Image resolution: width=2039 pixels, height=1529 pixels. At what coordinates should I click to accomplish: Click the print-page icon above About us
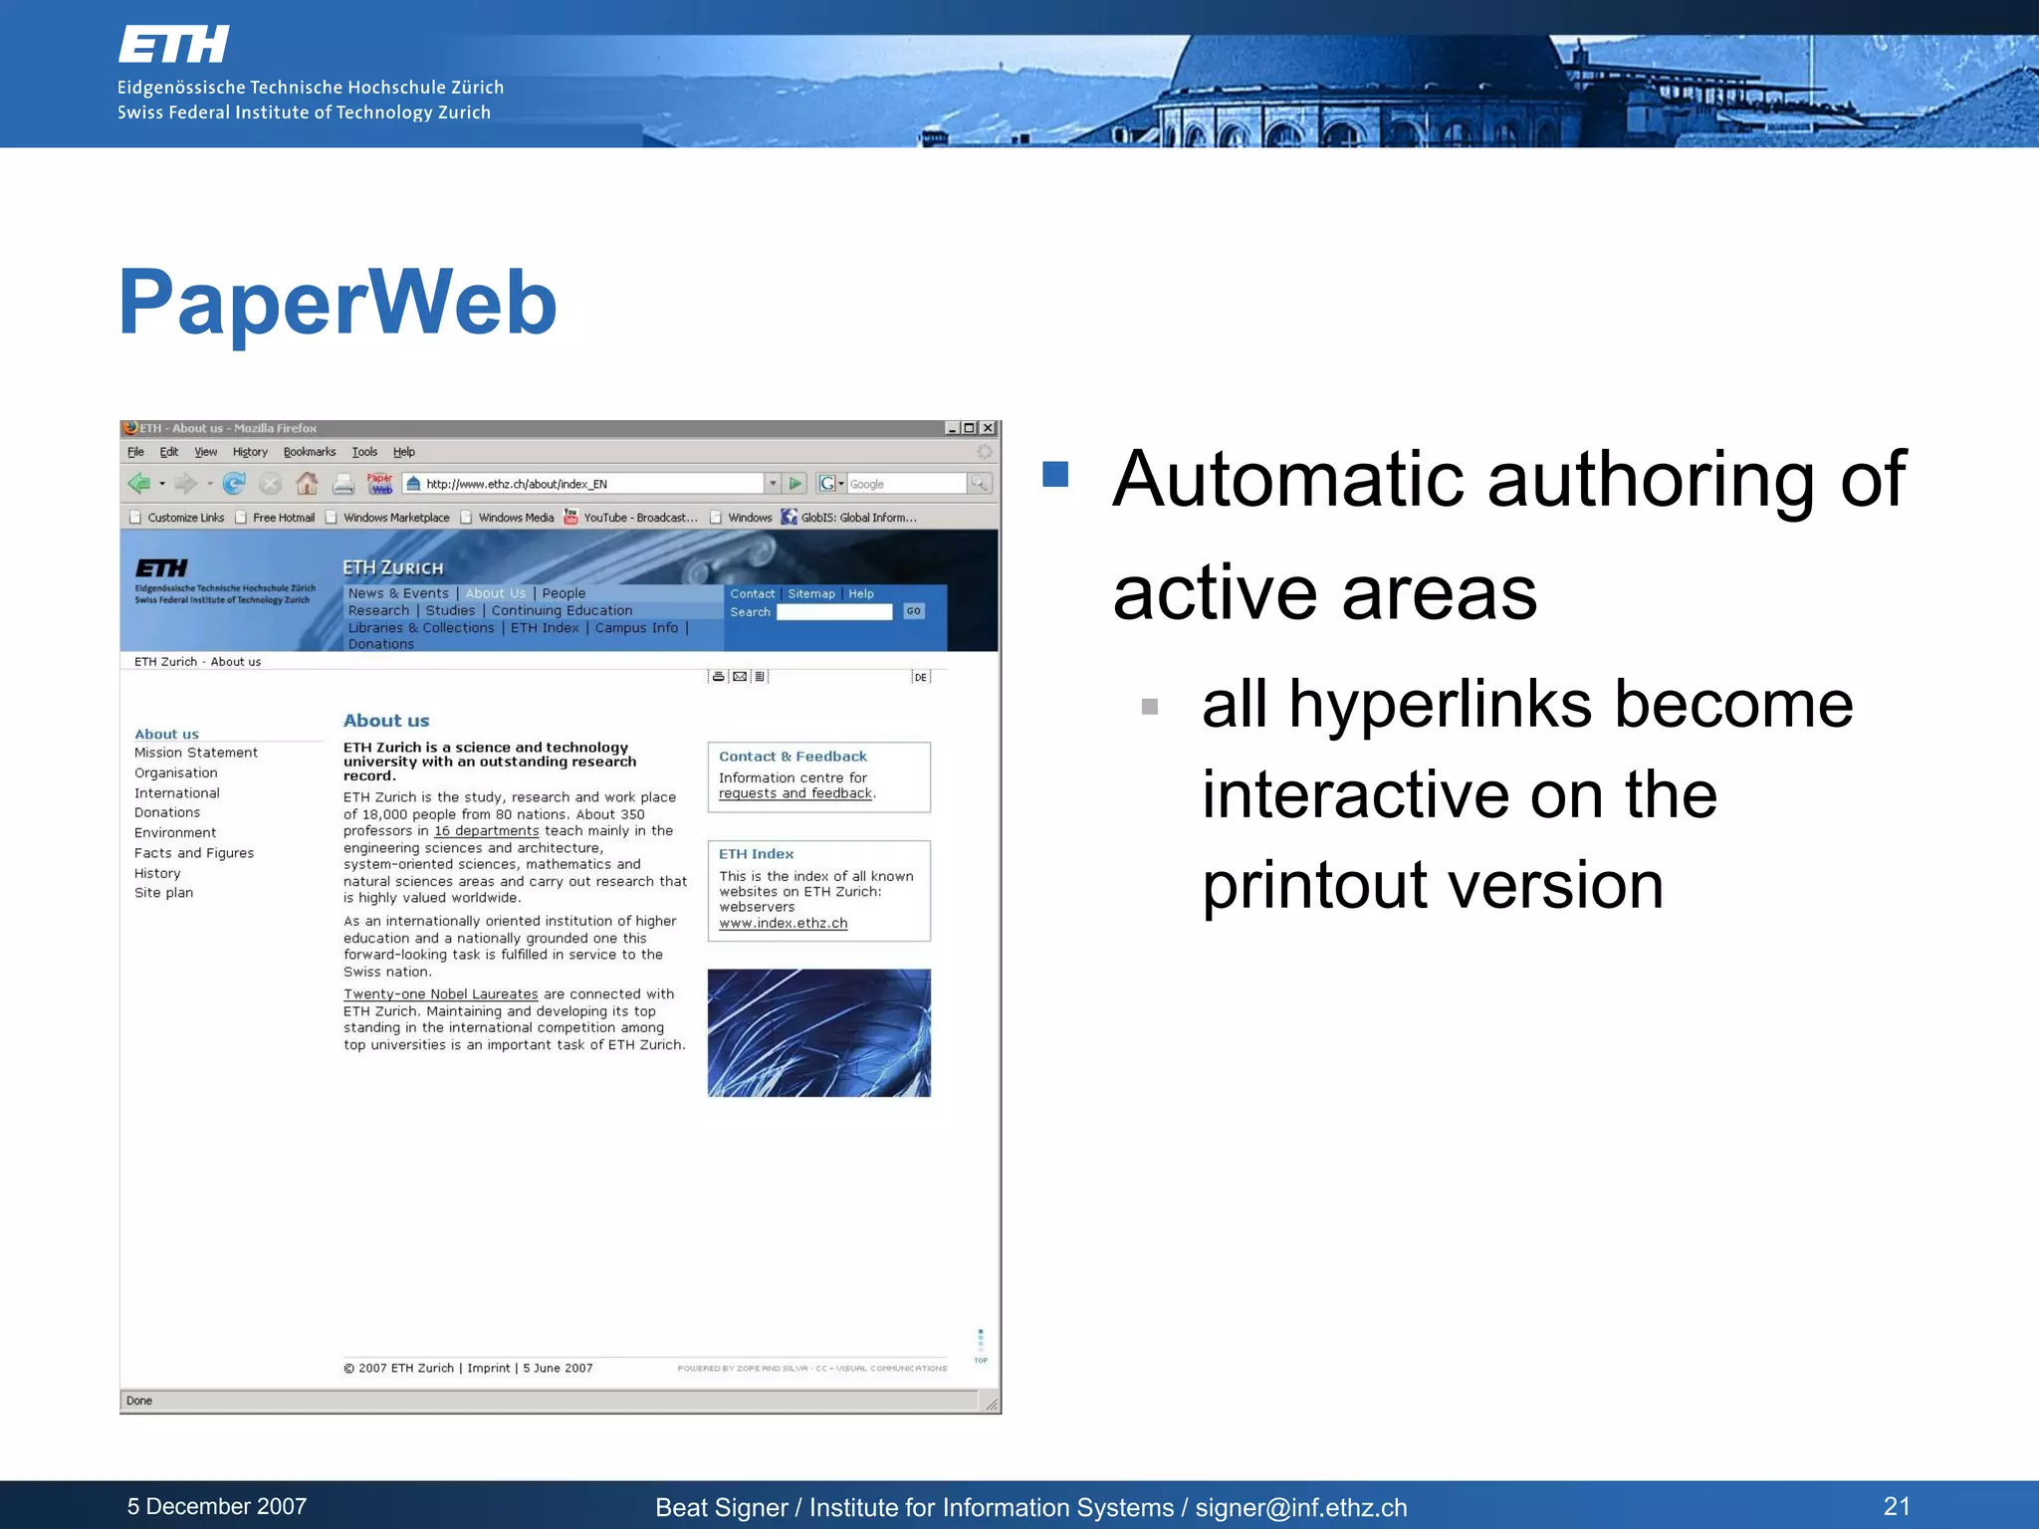click(718, 677)
